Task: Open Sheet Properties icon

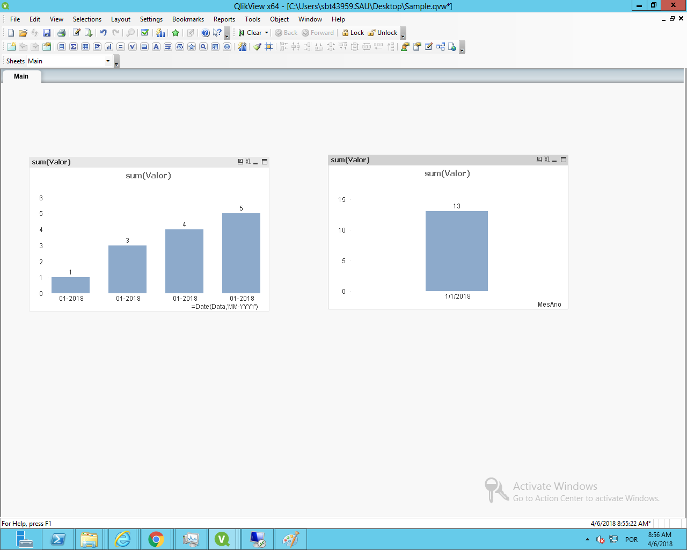Action: tap(47, 47)
